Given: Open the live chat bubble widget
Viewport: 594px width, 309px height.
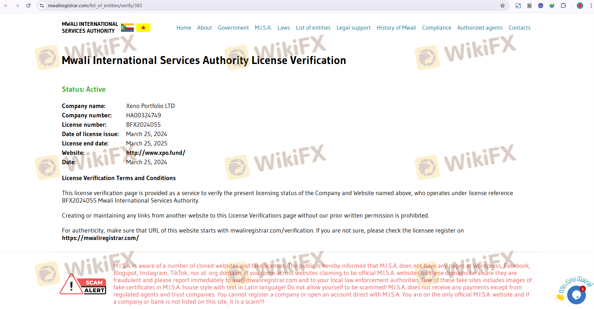Looking at the screenshot, I should [x=576, y=295].
